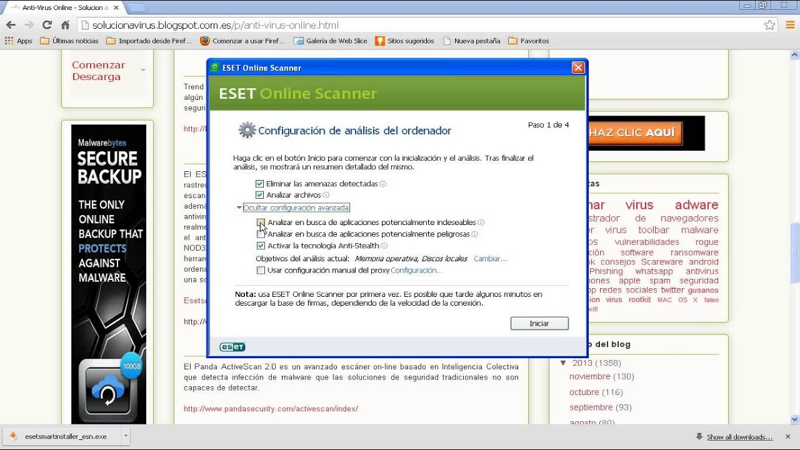Bookmark the page with the star icon
Viewport: 800px width, 450px height.
pos(769,25)
